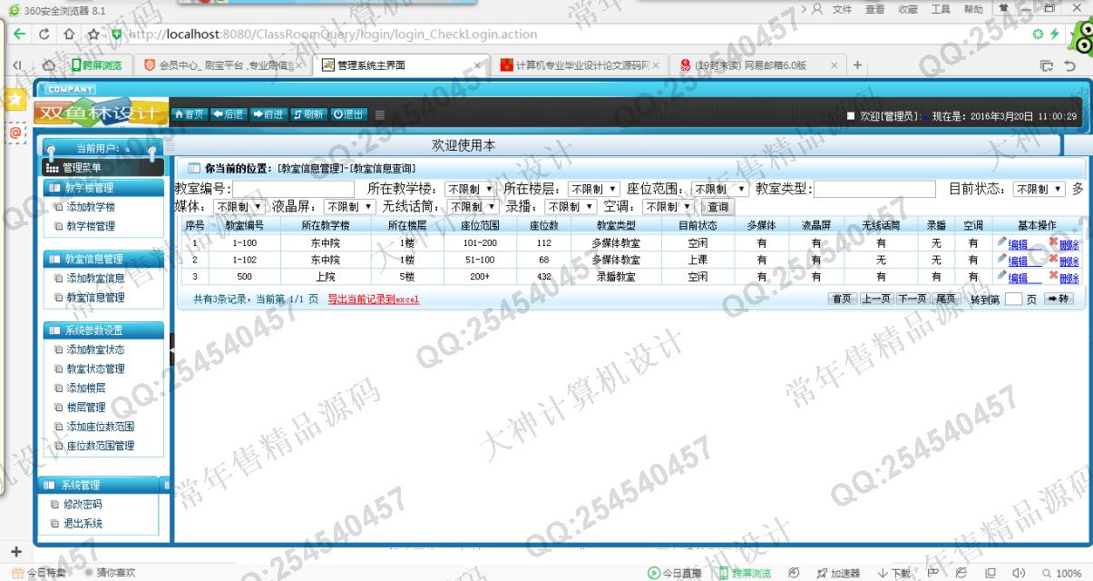This screenshot has height=581, width=1093.
Task: Click the speaker volume icon in status bar
Action: click(x=1018, y=573)
